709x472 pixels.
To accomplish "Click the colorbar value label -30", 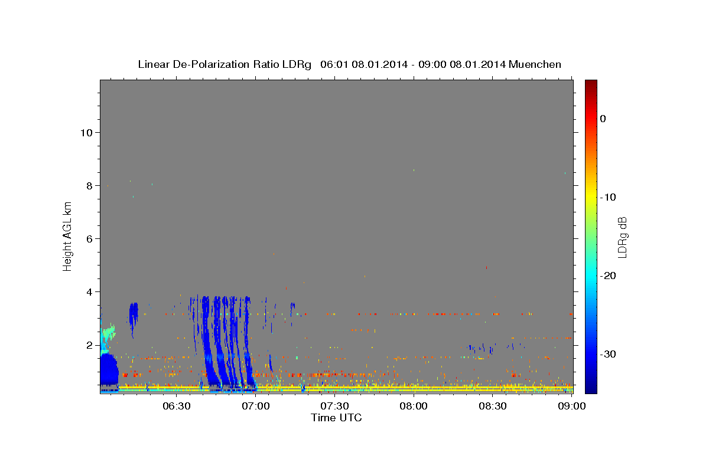I will 608,354.
